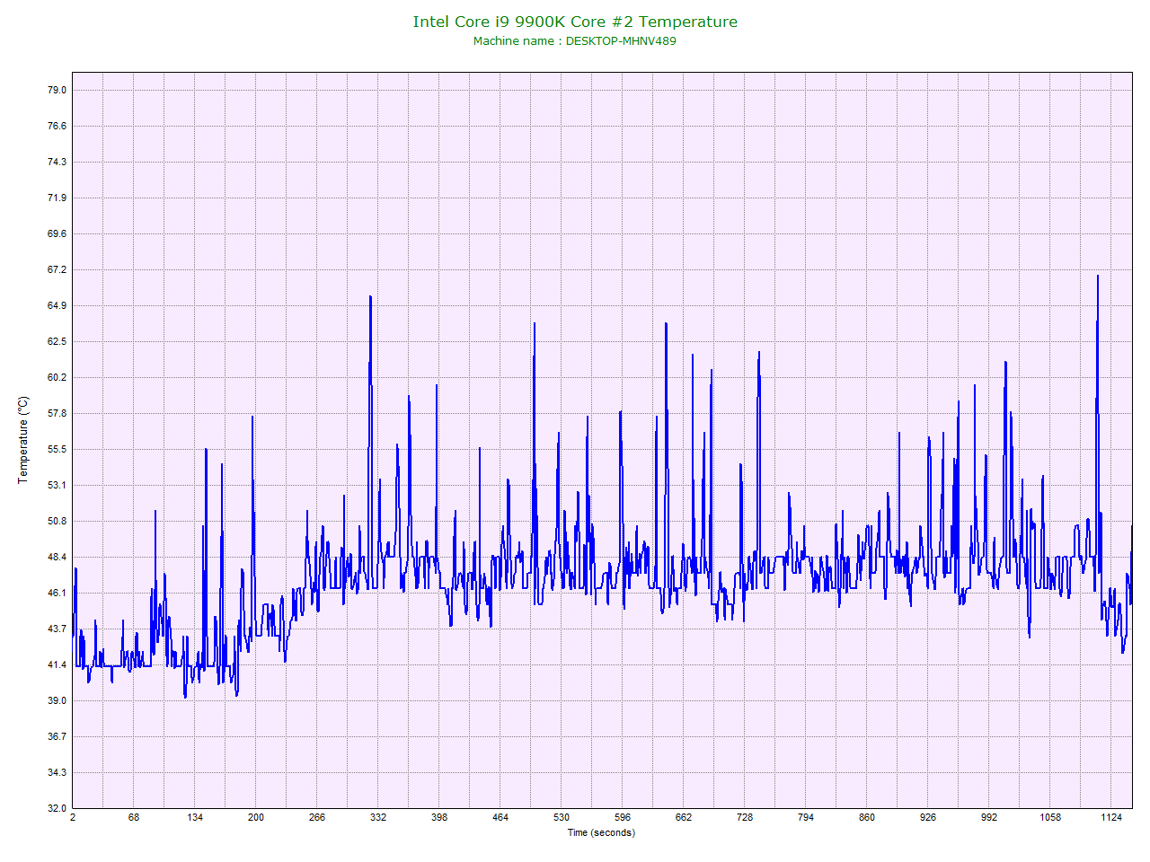Viewport: 1150px width, 862px height.
Task: Click the time axis tick label 530
Action: coord(562,817)
